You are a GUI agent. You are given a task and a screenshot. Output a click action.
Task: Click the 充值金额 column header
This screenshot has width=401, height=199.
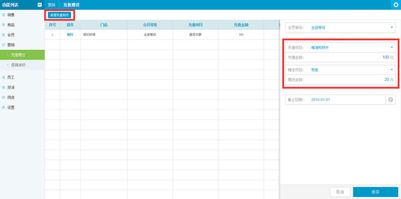[241, 25]
